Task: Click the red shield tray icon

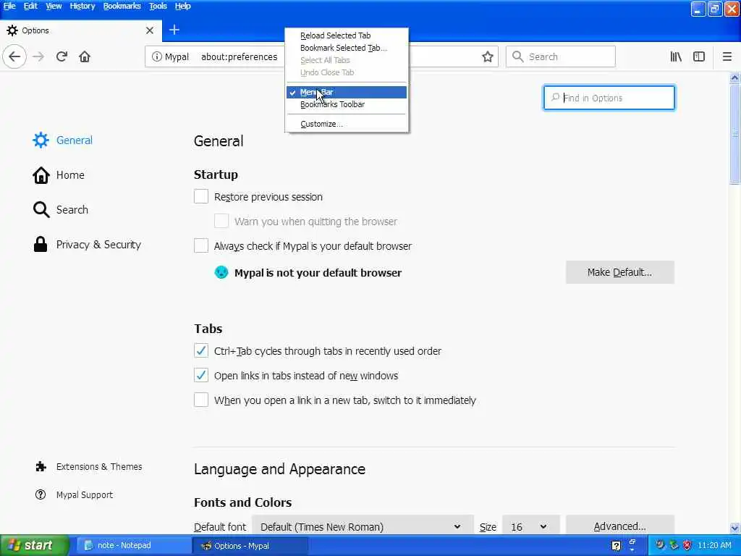Action: click(x=687, y=545)
